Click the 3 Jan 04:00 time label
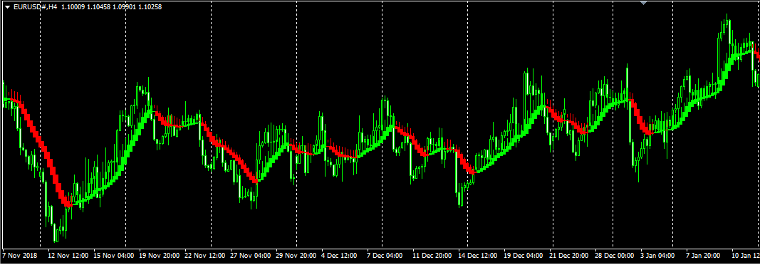The height and width of the screenshot is (265, 760). 657,255
